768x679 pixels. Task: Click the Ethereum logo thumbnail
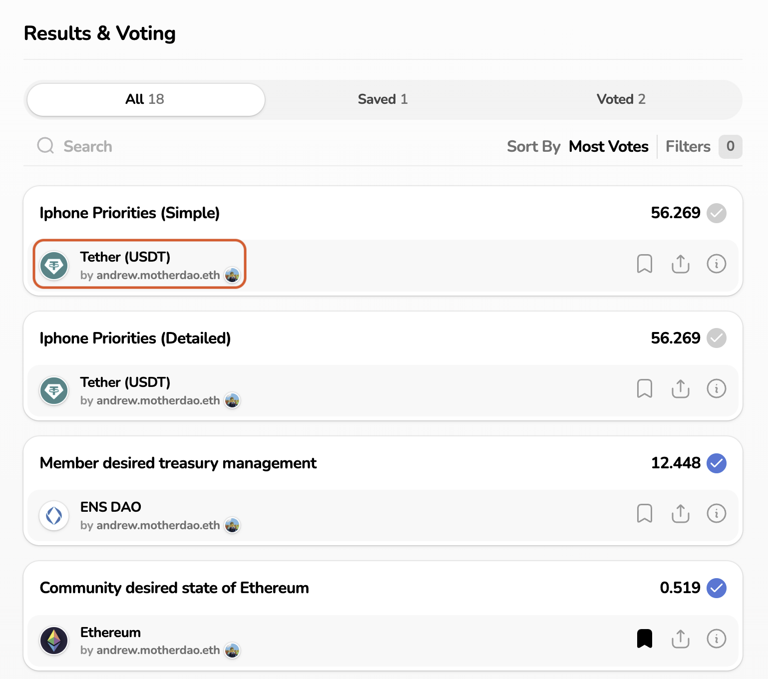(x=54, y=641)
